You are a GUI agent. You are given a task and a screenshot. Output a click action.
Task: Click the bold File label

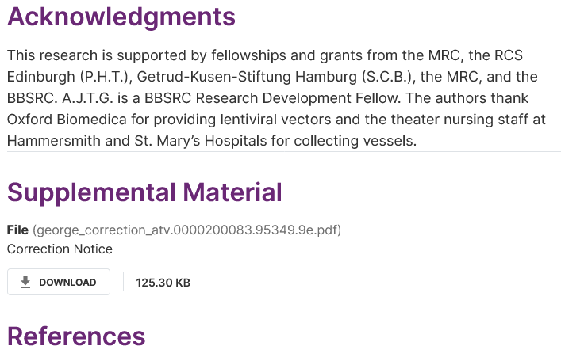point(17,230)
